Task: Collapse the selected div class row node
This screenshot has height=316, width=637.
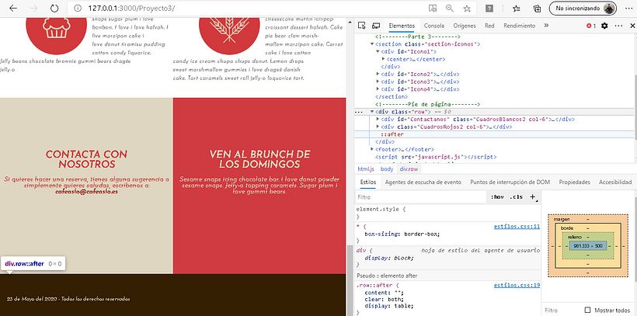Action: (372, 112)
